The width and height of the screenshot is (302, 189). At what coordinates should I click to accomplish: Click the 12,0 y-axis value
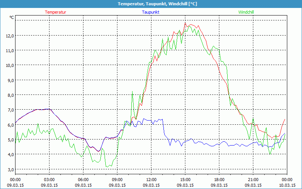(x=10, y=36)
